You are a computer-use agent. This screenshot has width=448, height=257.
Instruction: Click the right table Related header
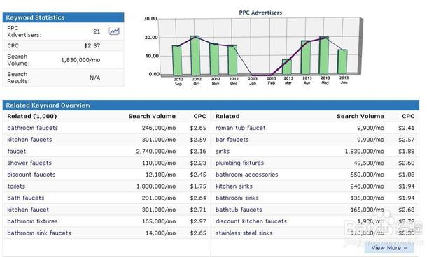pos(227,116)
